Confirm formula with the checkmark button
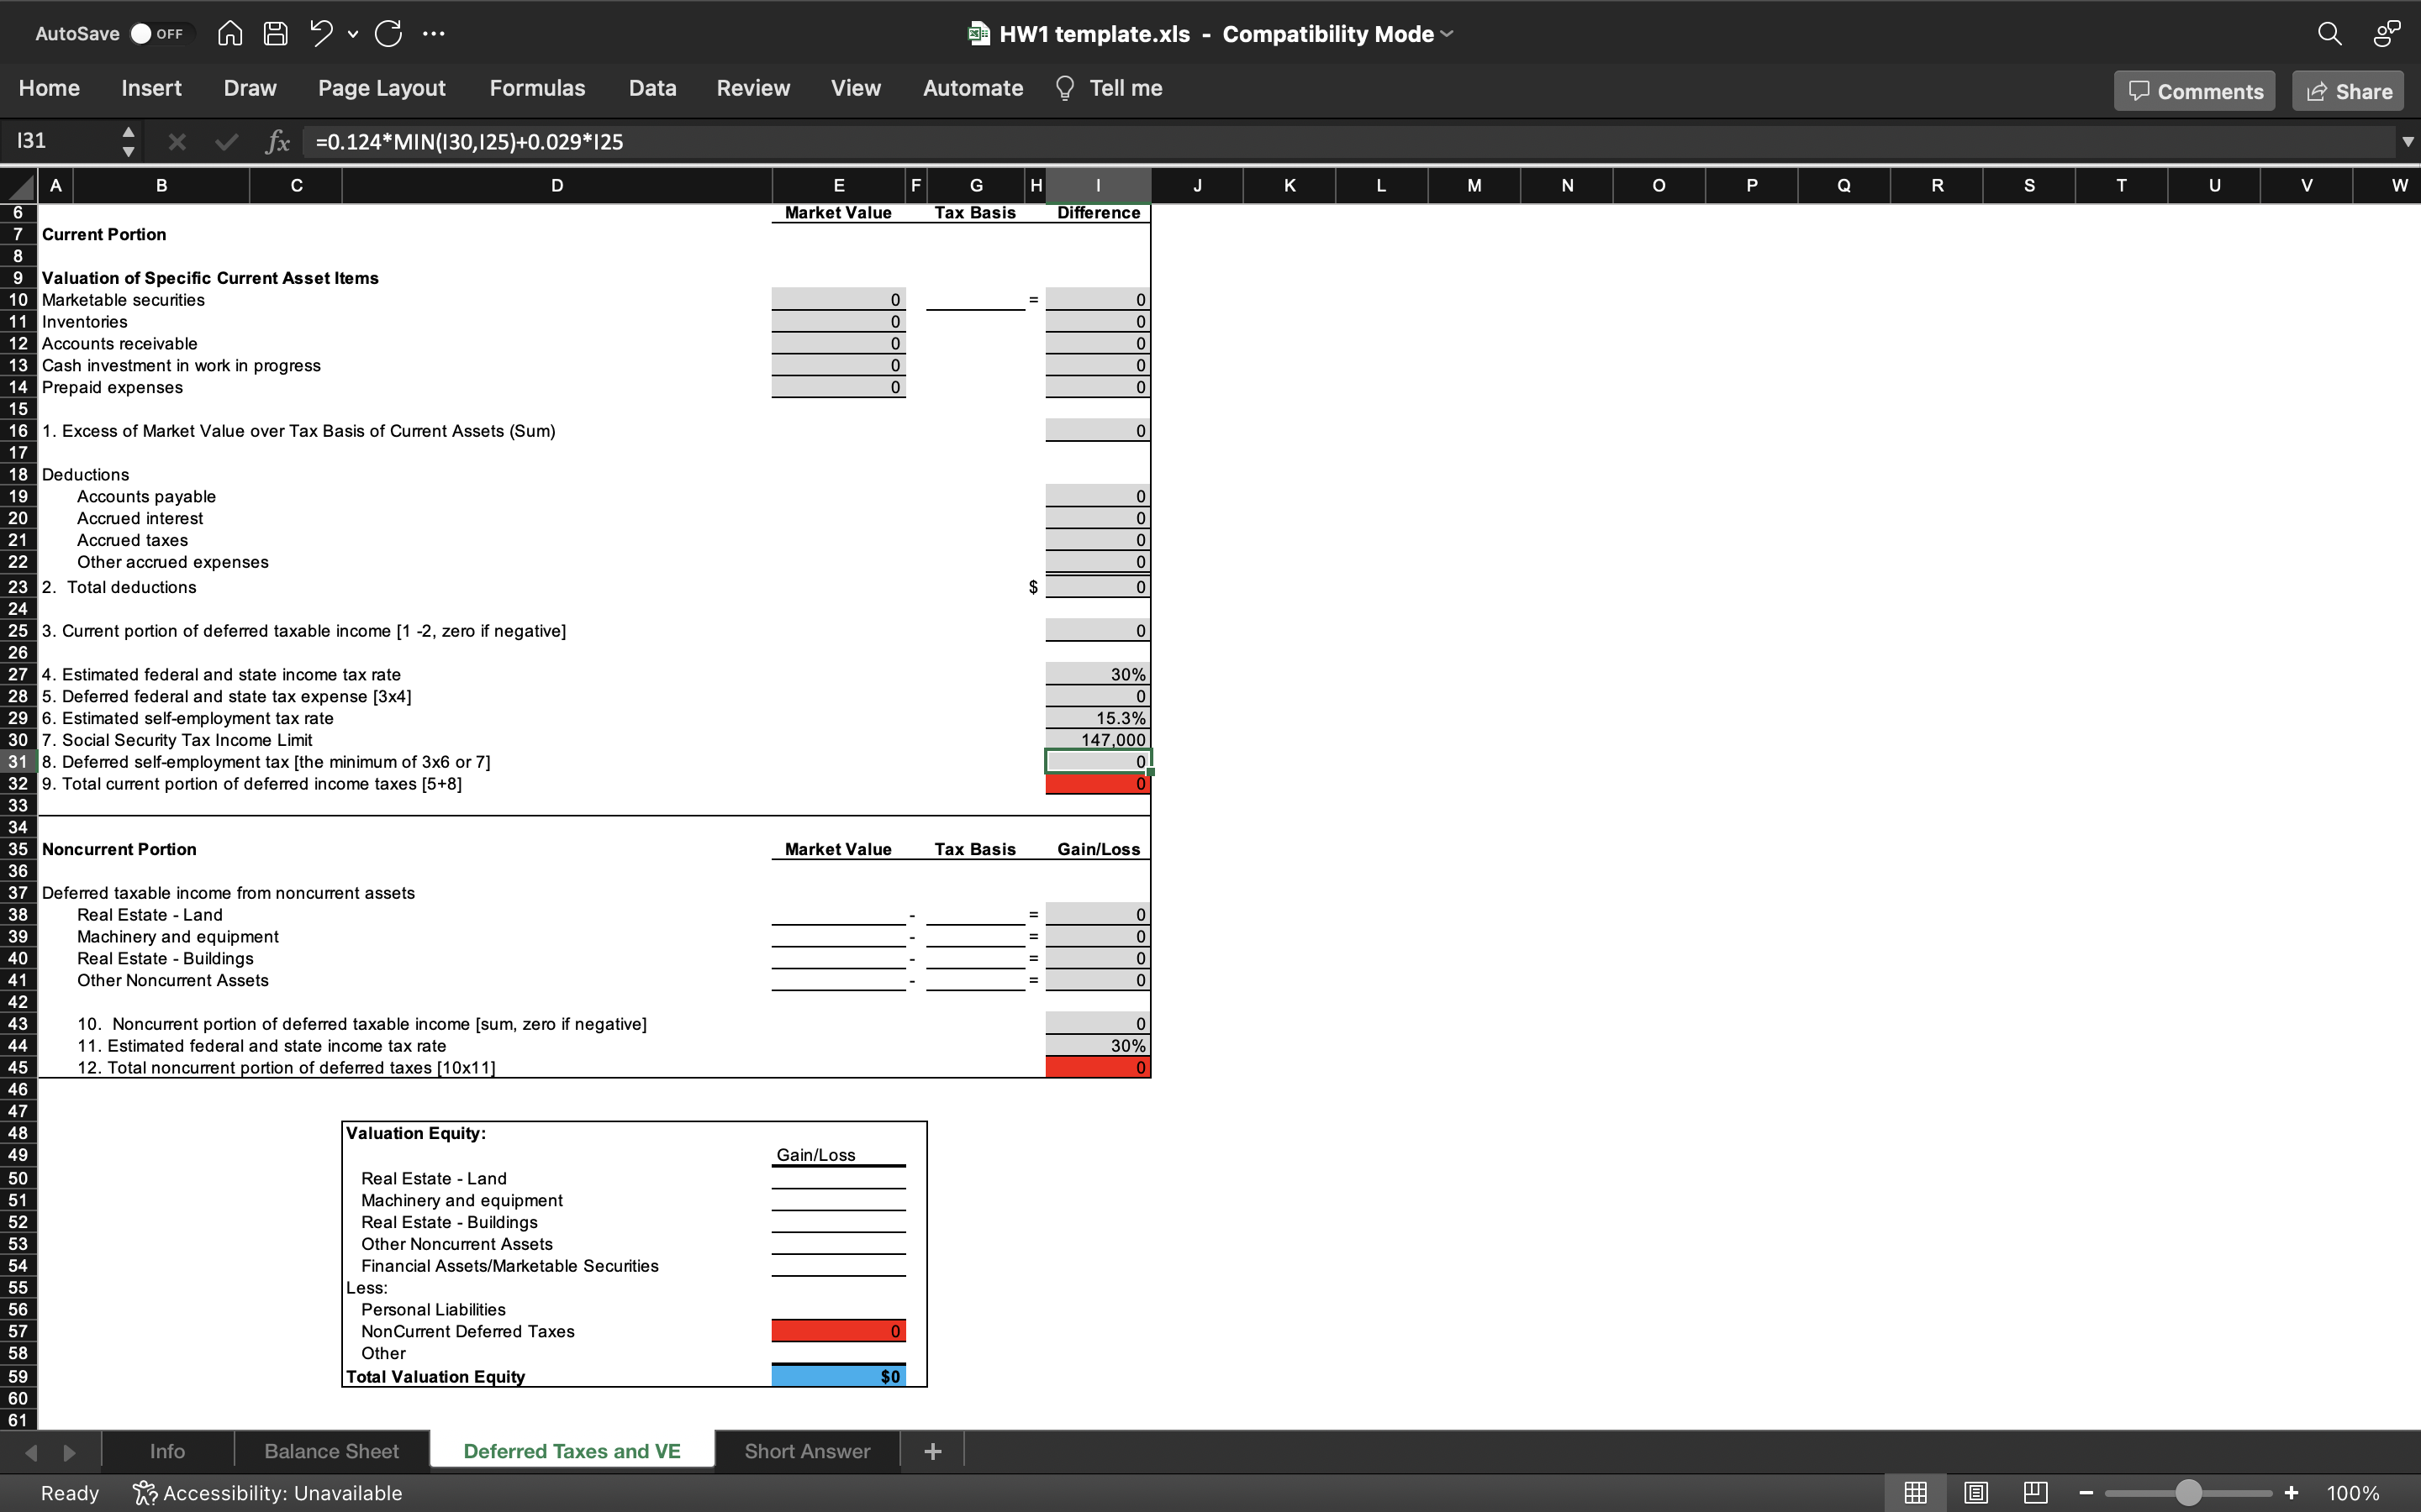 tap(226, 141)
